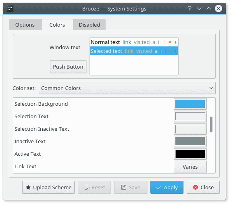Click the System Settings window menu icon
Screen dimensions: 231x205
10,8
